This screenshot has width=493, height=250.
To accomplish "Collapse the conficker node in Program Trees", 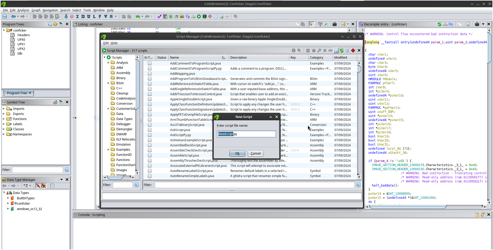I will coord(4,30).
